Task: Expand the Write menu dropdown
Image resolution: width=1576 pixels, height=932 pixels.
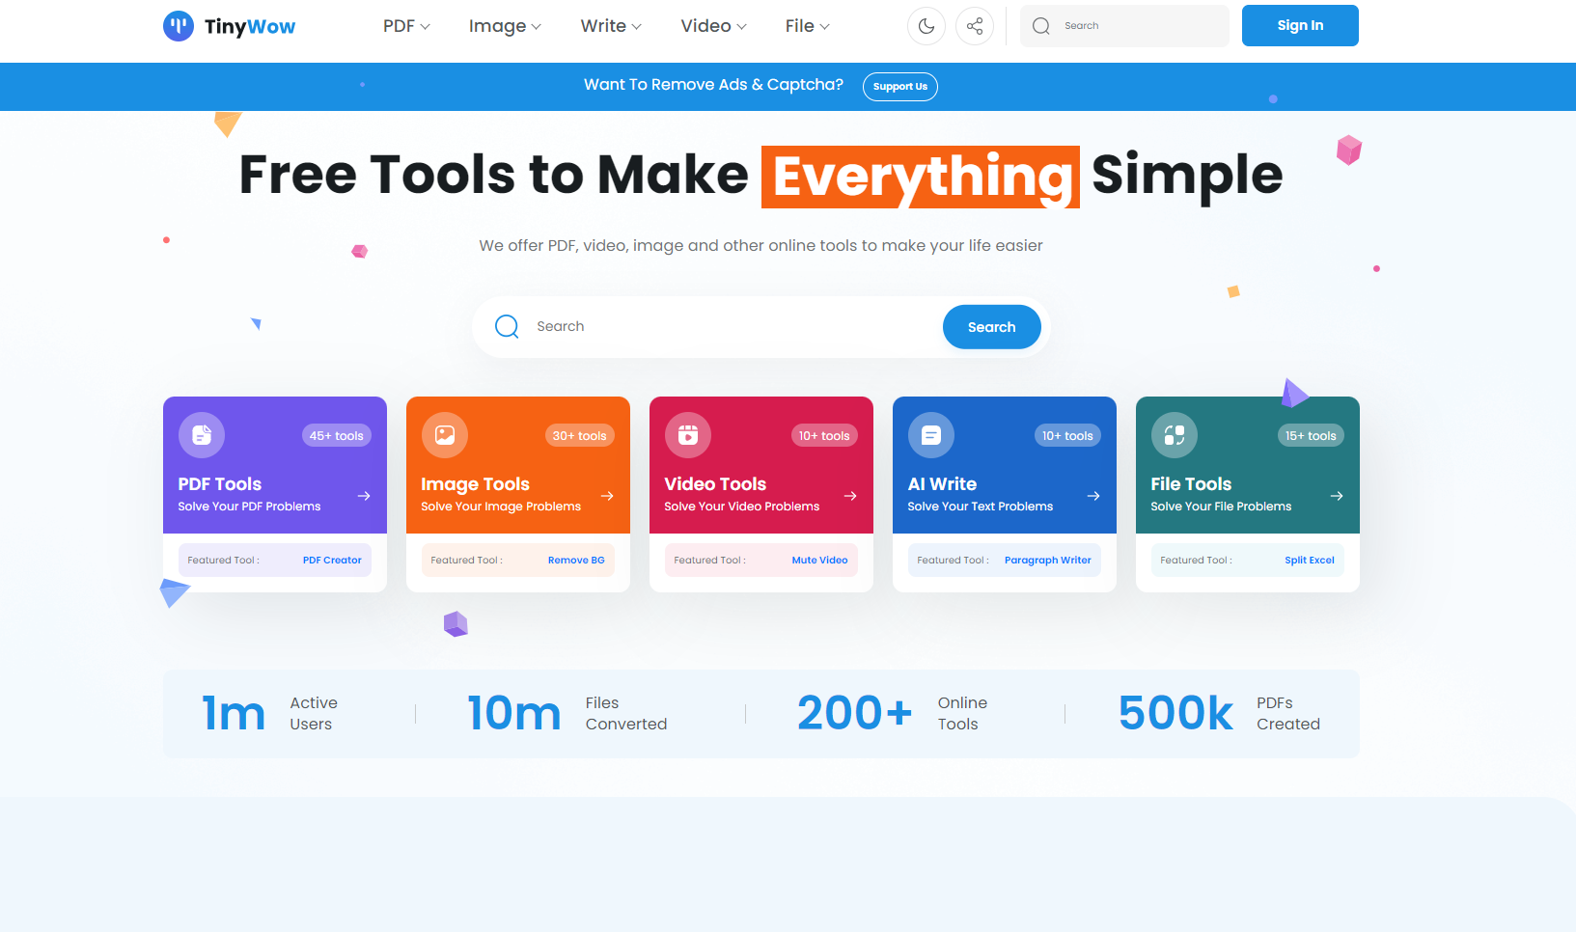Action: click(x=611, y=26)
